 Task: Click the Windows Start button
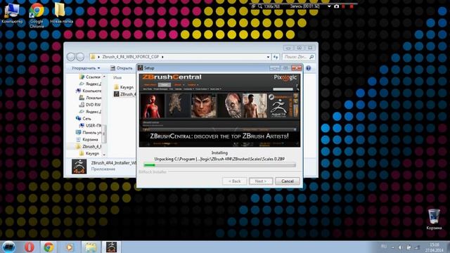pos(8,247)
